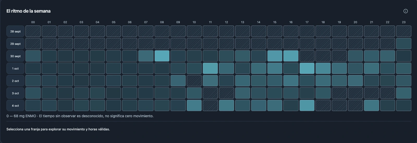Viewport: 417px width, 143px height.
Task: Select the 30 sept 15:00 heatmap cell
Action: click(275, 56)
